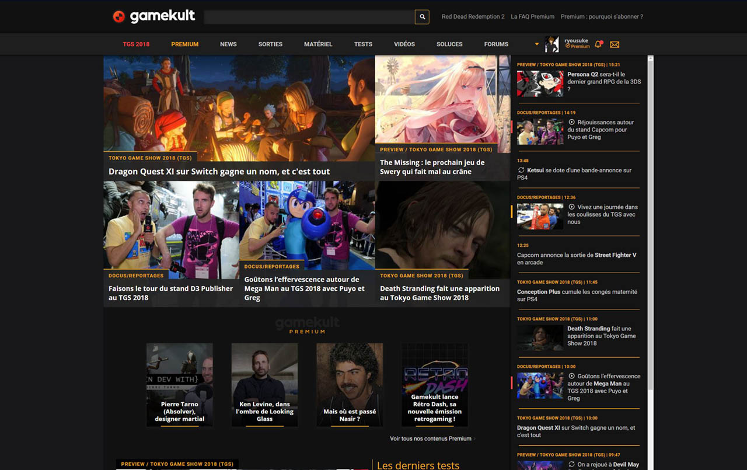Screen dimensions: 747x470
Task: Expand the orange user menu arrow
Action: (x=537, y=44)
